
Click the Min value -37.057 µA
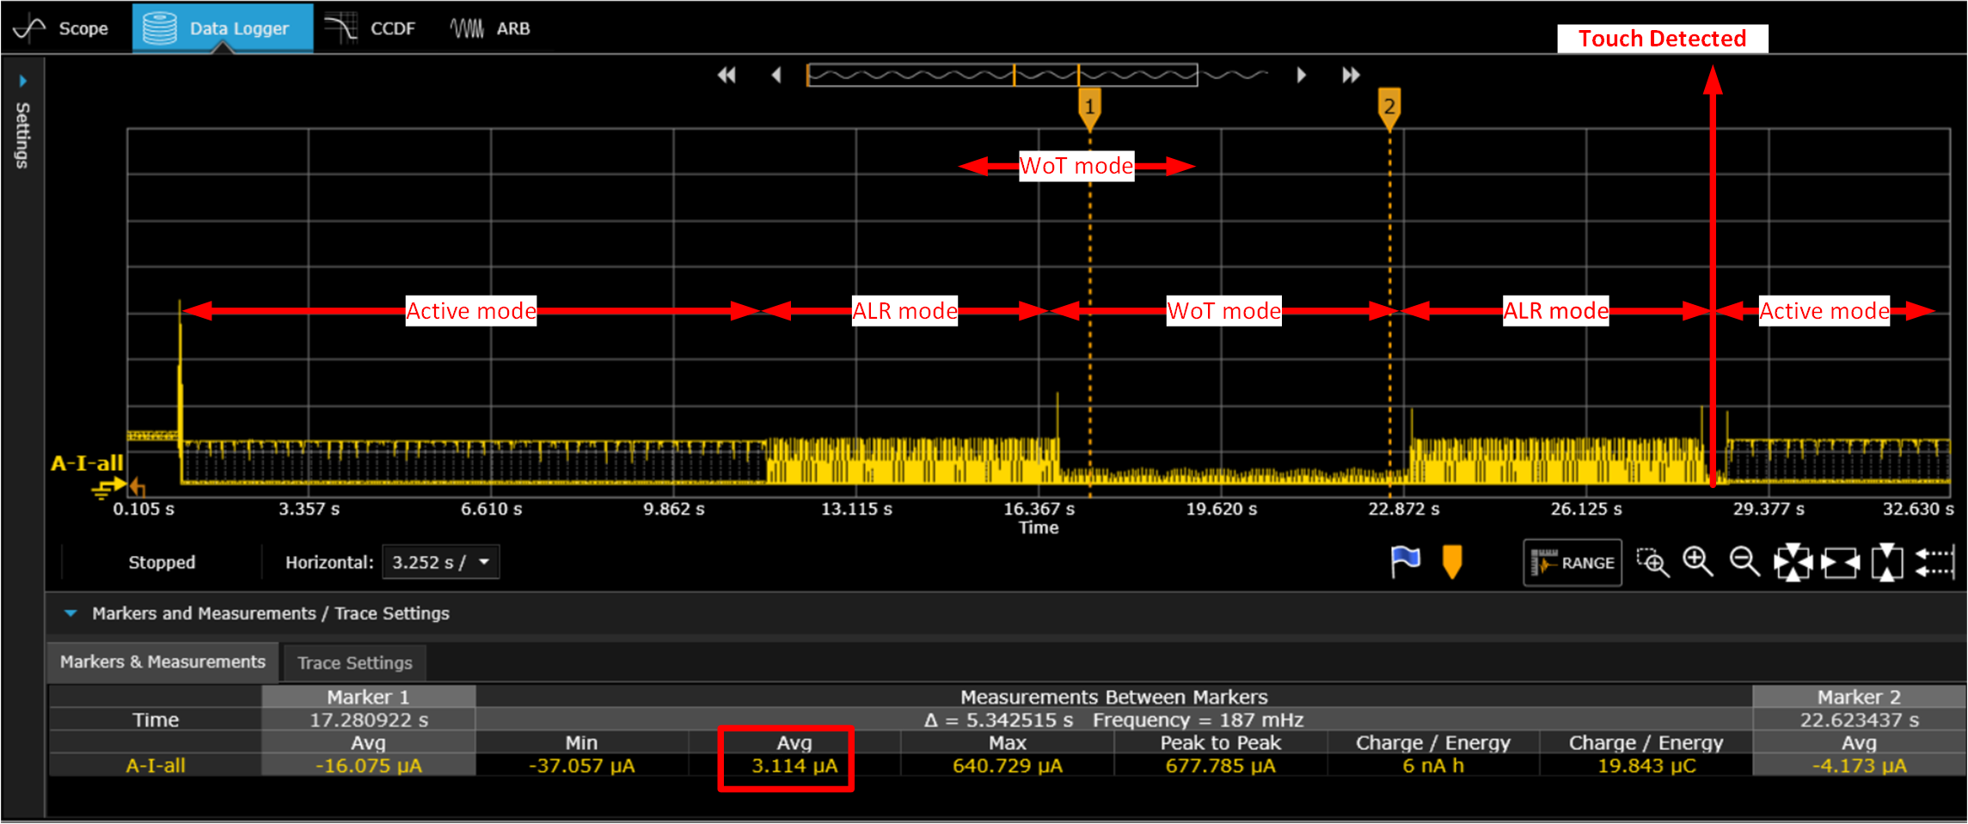pos(582,766)
